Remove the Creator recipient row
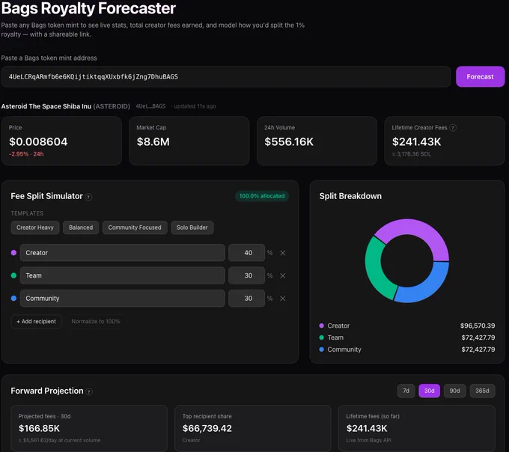This screenshot has width=509, height=452. click(x=283, y=253)
